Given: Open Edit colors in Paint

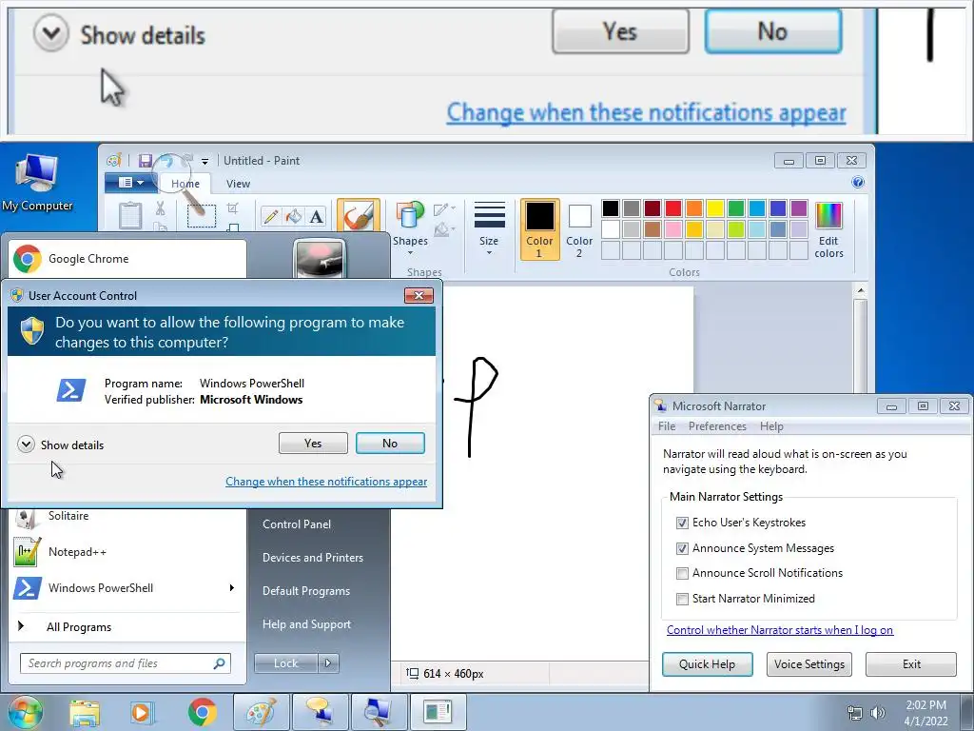Looking at the screenshot, I should [828, 229].
